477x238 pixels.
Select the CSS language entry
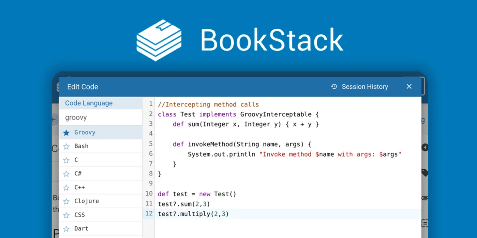click(x=79, y=215)
